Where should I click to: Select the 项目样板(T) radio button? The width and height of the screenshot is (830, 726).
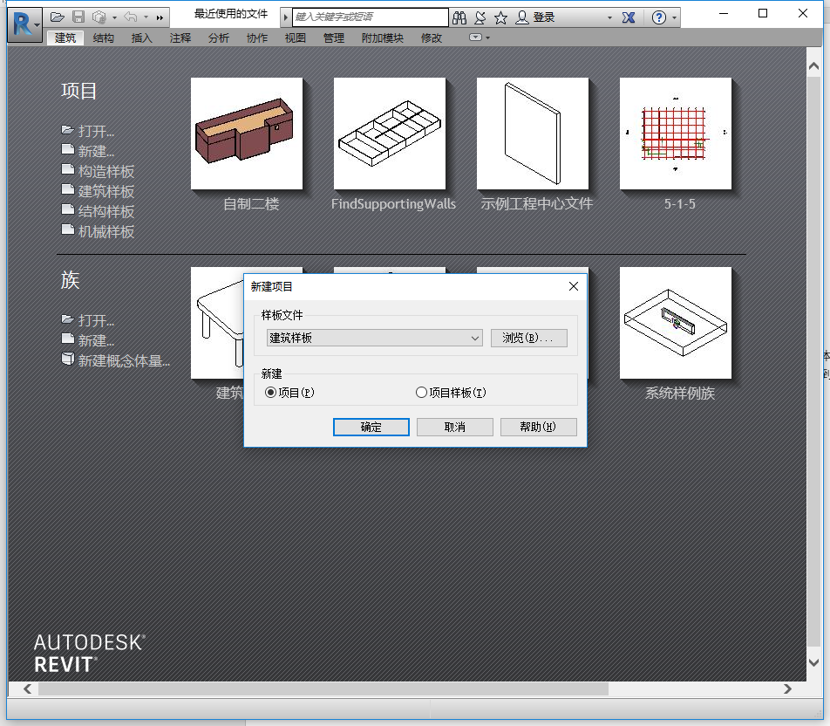pos(421,392)
